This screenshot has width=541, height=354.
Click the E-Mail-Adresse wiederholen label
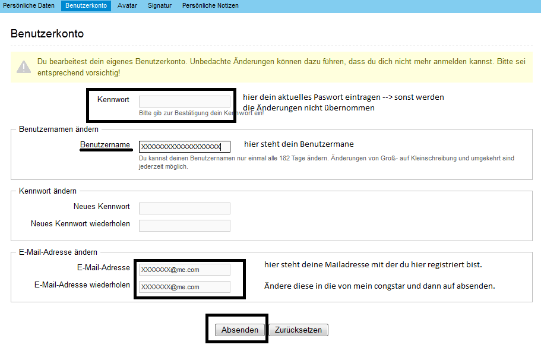pos(82,285)
